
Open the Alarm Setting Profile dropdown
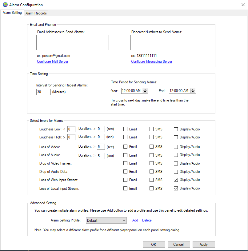click(106, 221)
